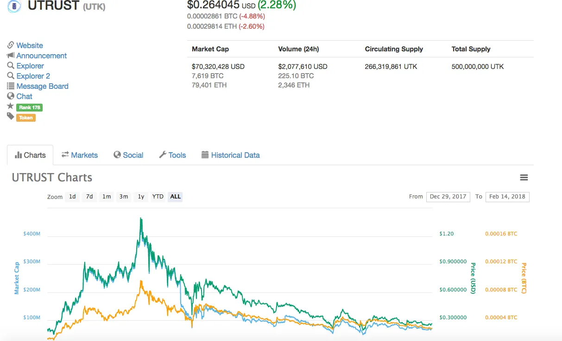The height and width of the screenshot is (341, 562).
Task: Click the wrench icon on Tools tab
Action: click(163, 155)
